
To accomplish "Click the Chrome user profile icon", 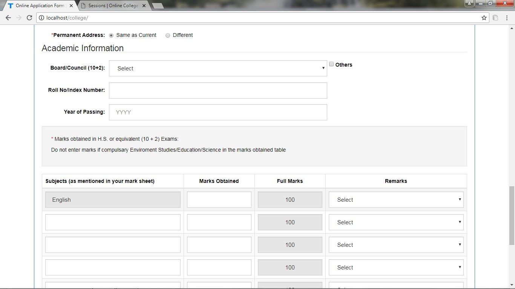I will (469, 3).
